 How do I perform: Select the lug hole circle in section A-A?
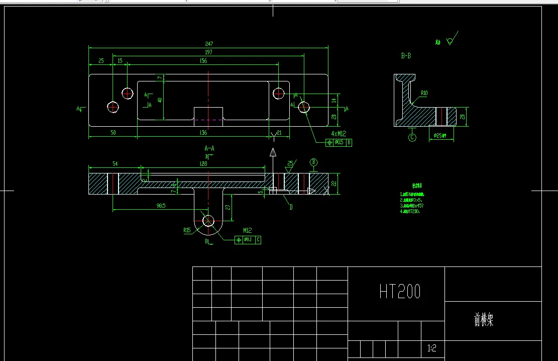208,221
